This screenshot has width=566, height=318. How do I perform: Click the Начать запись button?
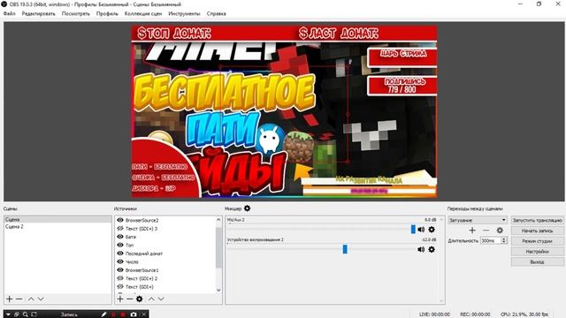537,231
